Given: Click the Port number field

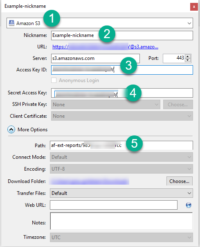Looking at the screenshot, I should point(174,58).
